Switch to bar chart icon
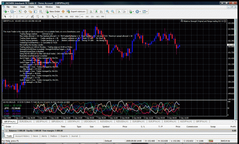The image size is (239, 144). (x=91, y=12)
